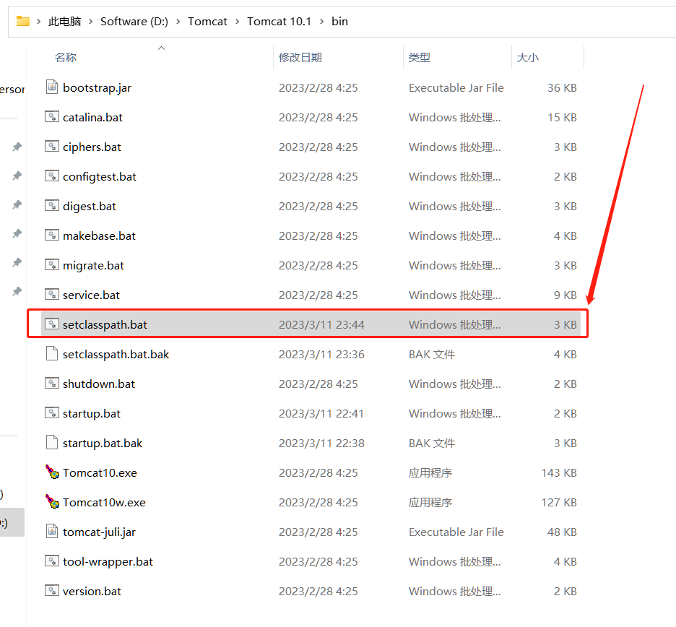Click size 48 KB cell
676x627 pixels.
tap(562, 532)
